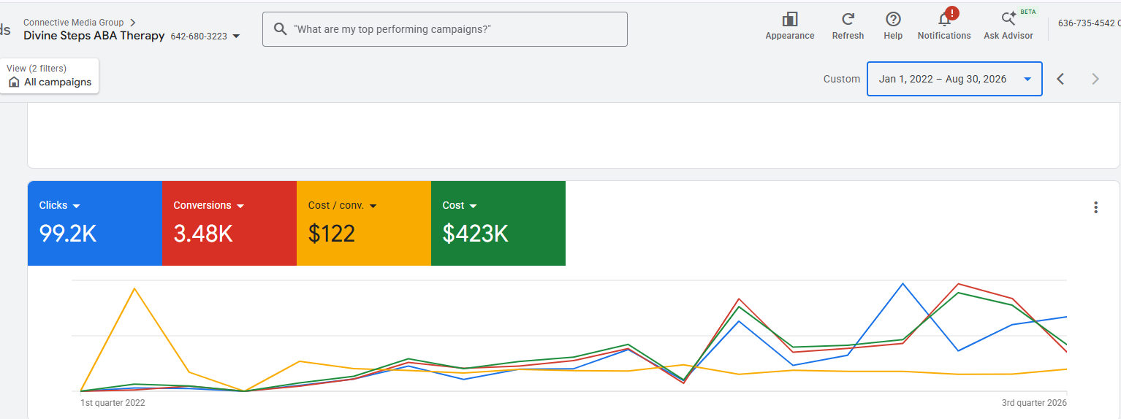The width and height of the screenshot is (1121, 419).
Task: Click the Custom date label
Action: tap(842, 79)
